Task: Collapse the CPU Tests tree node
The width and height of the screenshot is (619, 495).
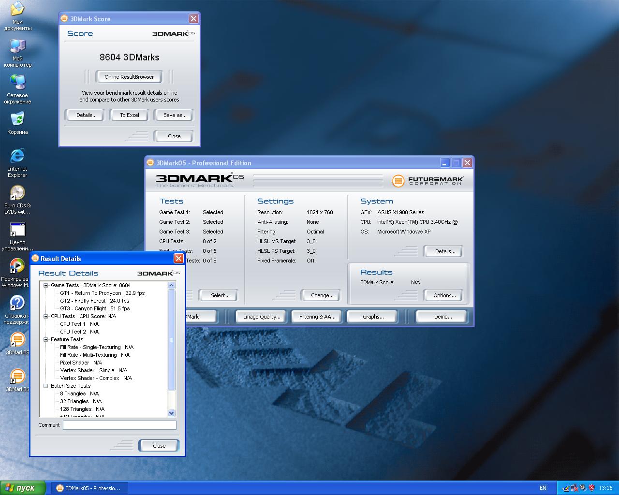Action: [x=46, y=316]
